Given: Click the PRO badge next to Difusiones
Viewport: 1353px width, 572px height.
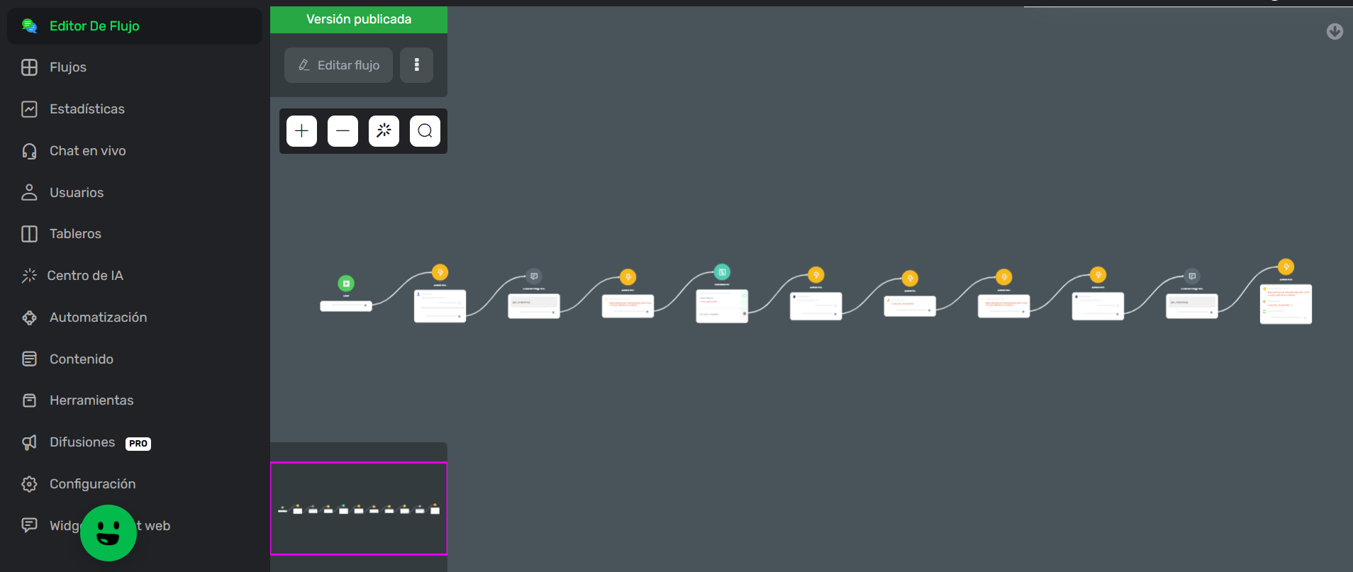Looking at the screenshot, I should [x=138, y=444].
